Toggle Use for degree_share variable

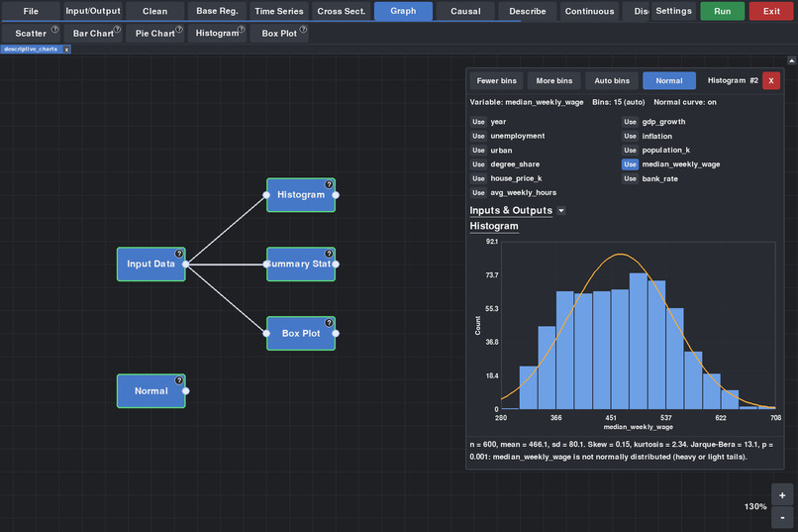tap(478, 164)
